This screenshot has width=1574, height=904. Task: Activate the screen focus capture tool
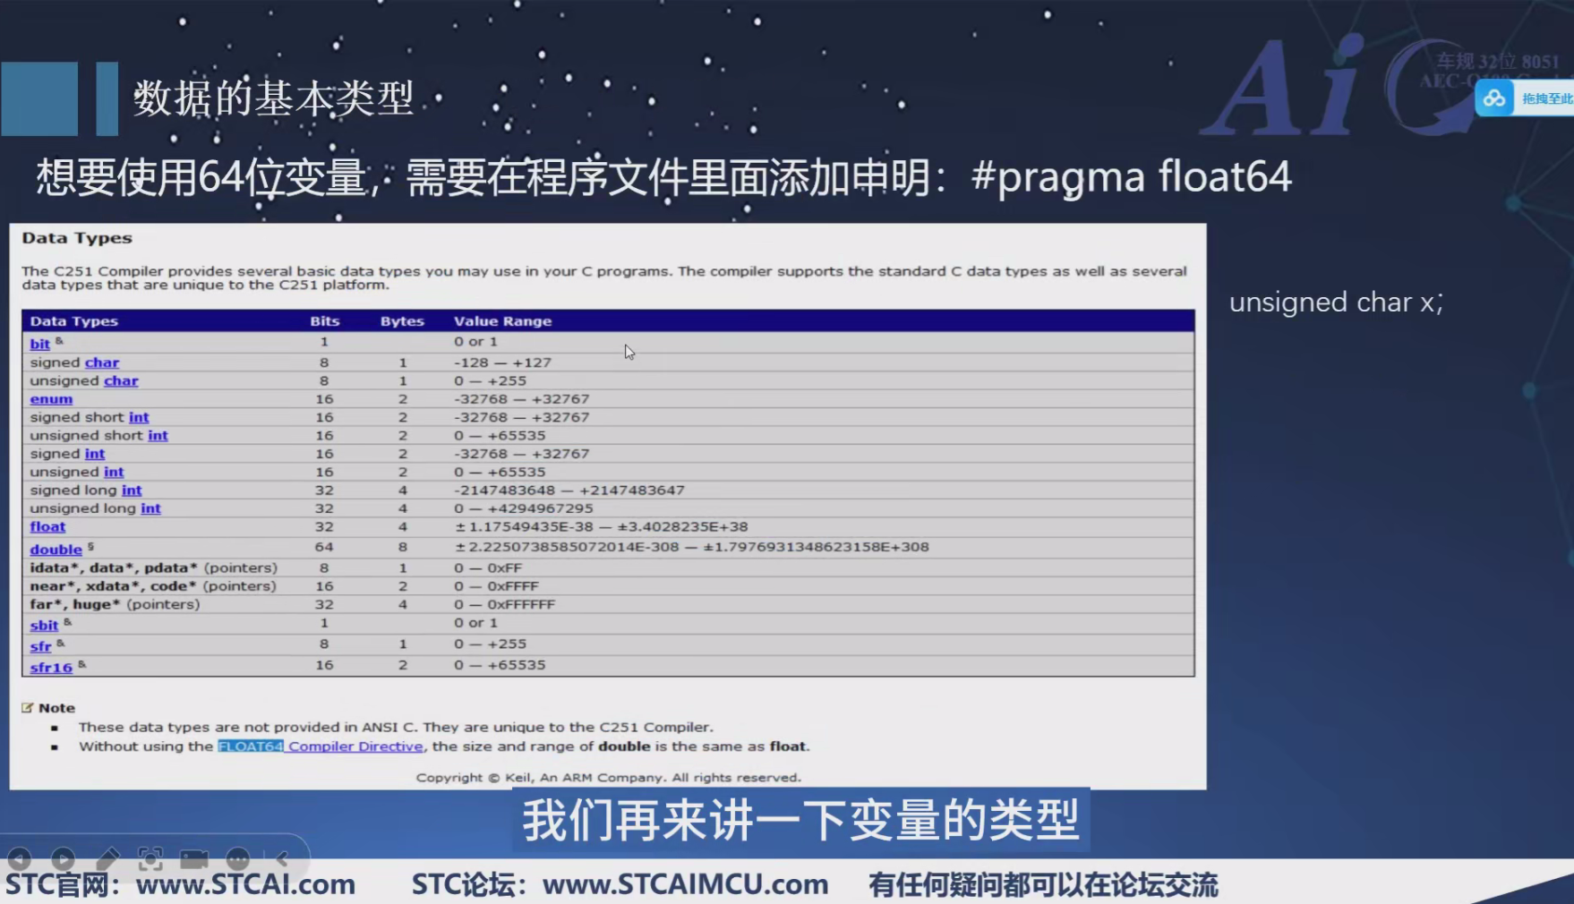[x=150, y=859]
